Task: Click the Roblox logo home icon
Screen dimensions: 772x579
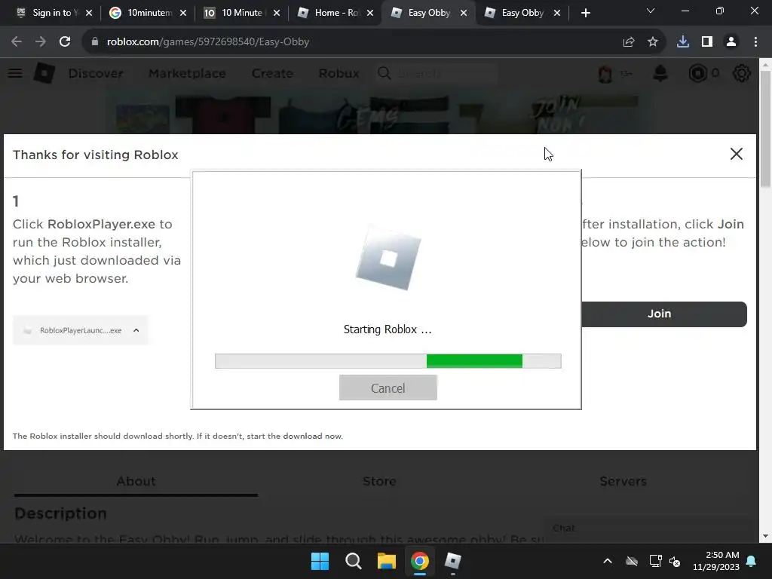Action: point(44,73)
